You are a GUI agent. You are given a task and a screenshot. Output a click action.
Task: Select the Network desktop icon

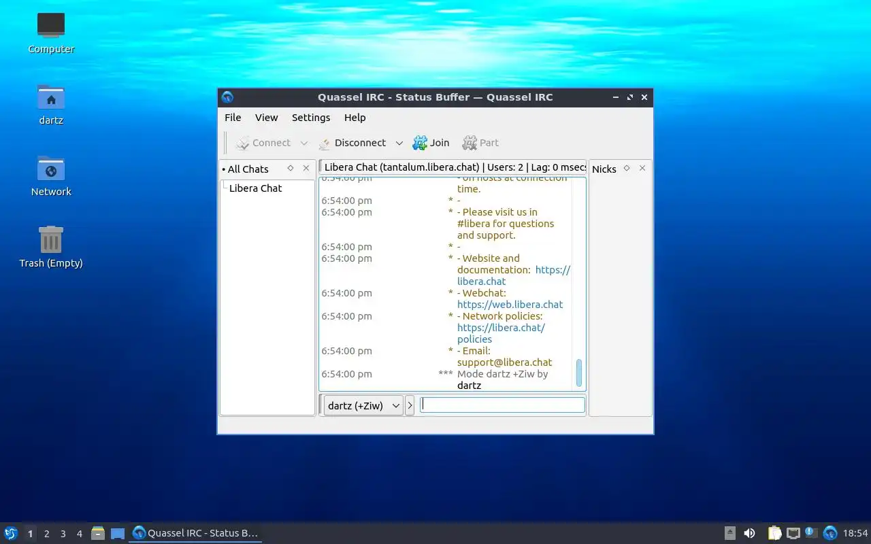tap(51, 175)
